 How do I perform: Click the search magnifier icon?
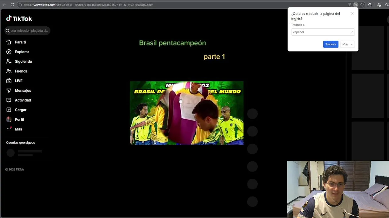[8, 31]
